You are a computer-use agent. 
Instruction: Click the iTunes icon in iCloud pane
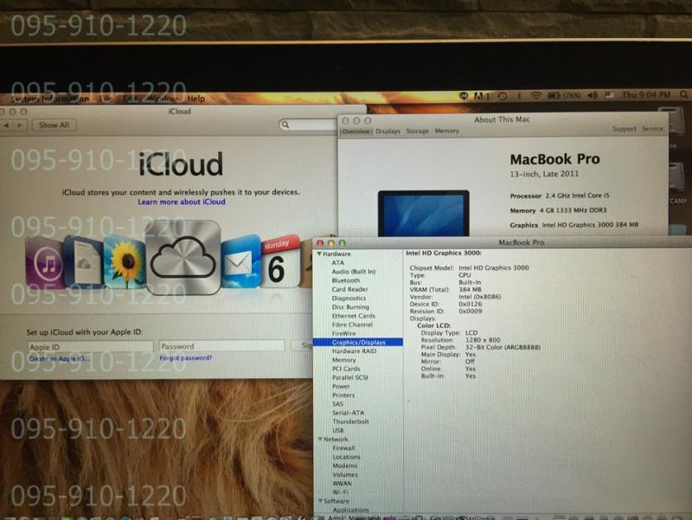tap(46, 263)
